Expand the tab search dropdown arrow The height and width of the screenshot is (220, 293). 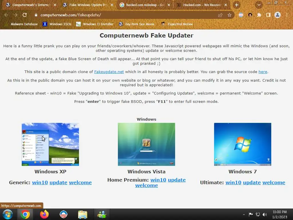coord(259,5)
